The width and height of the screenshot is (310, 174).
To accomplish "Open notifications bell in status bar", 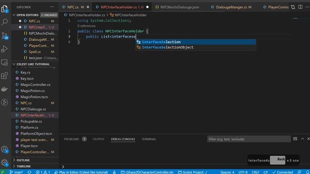I will coord(308,172).
